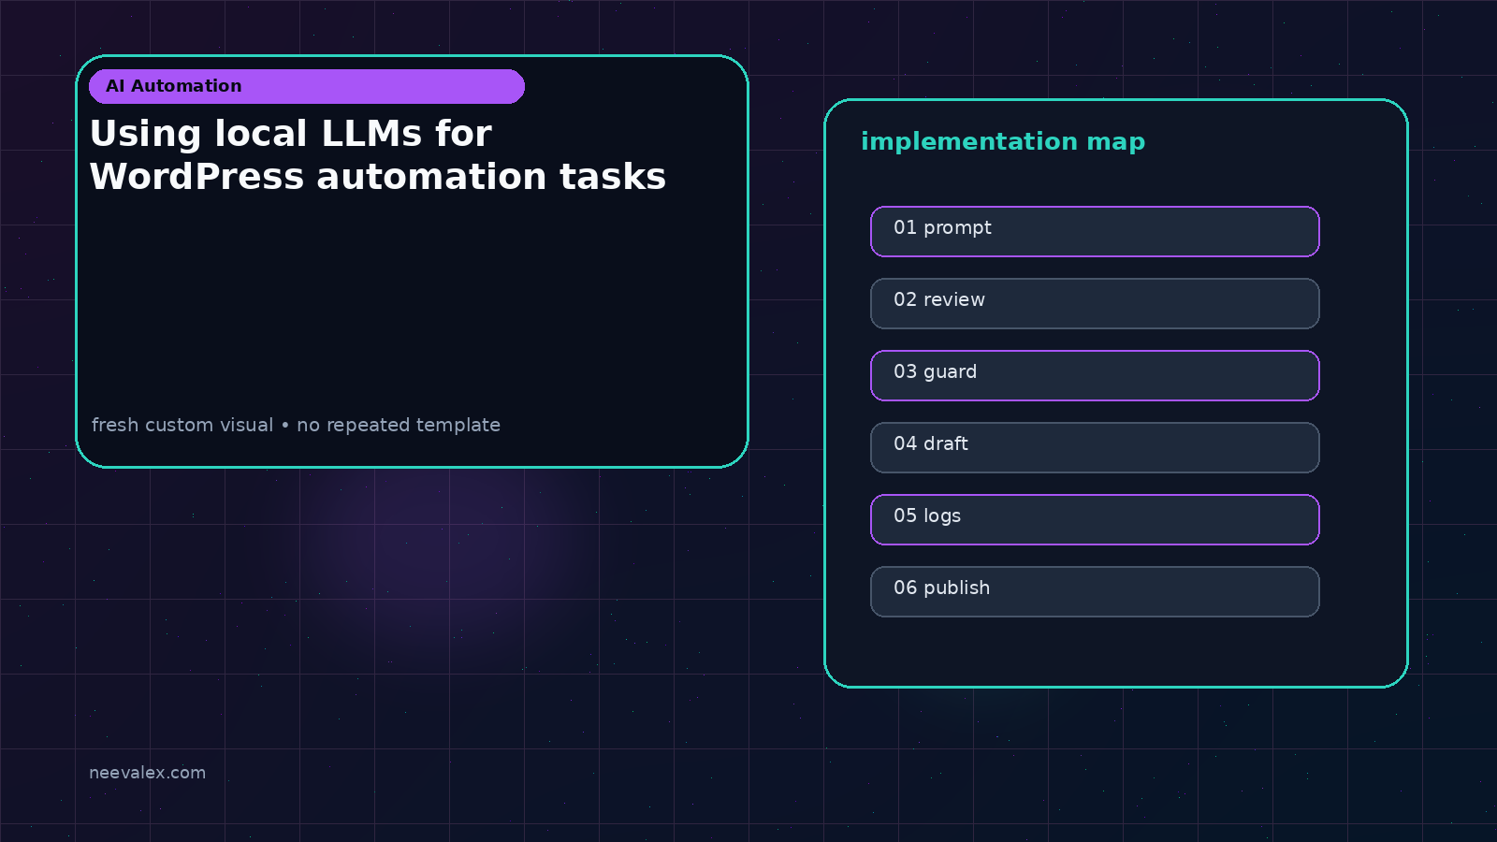Select the 02 review step

1095,303
